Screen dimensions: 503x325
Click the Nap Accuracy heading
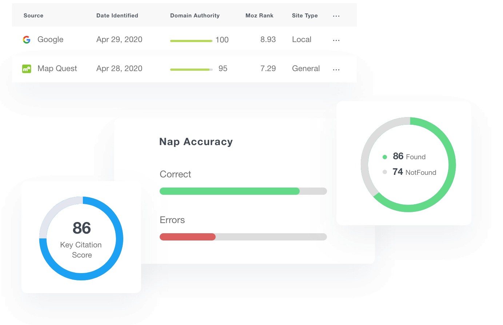[196, 142]
